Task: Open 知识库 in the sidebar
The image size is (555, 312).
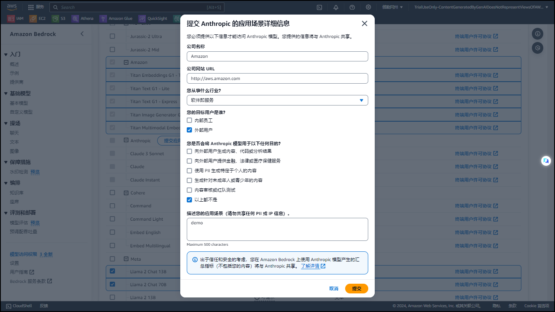Action: pyautogui.click(x=17, y=193)
